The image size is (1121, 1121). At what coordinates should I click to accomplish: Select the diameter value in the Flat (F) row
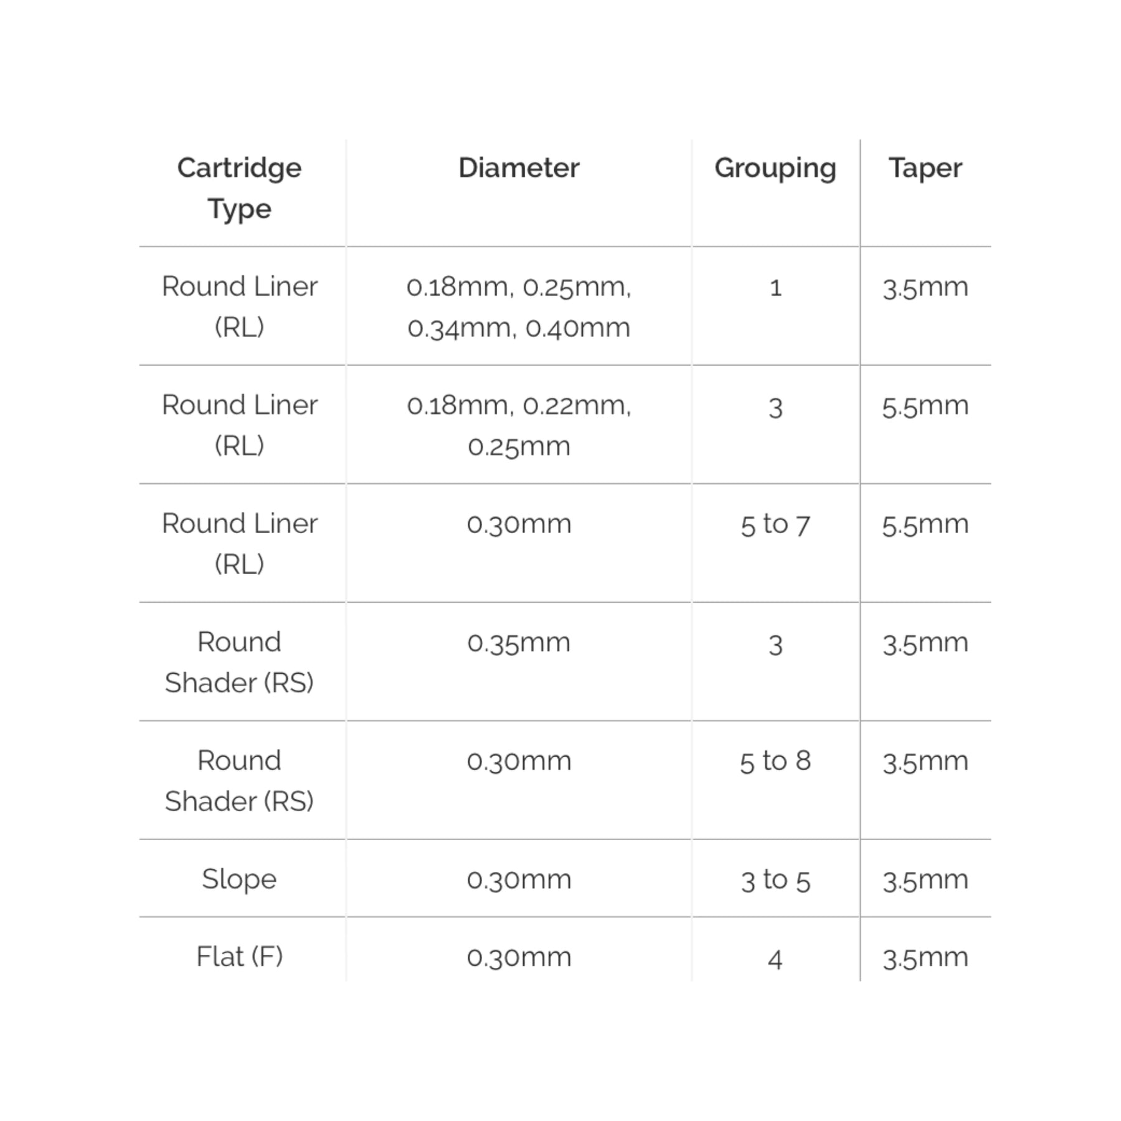519,958
